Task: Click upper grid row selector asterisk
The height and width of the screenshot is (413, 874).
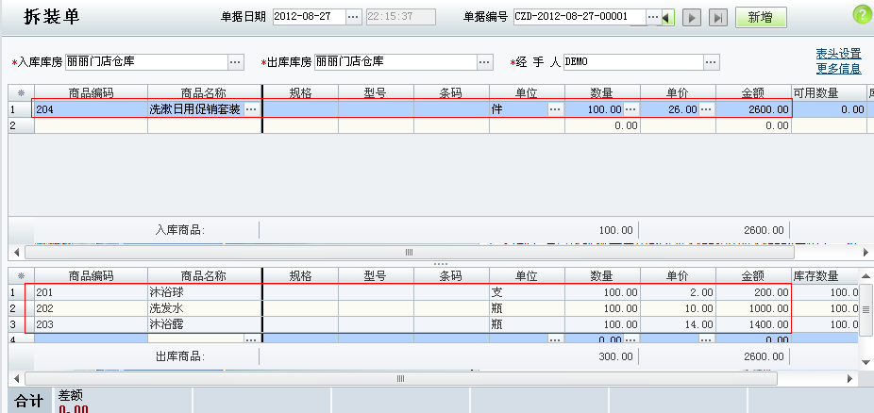Action: [21, 93]
